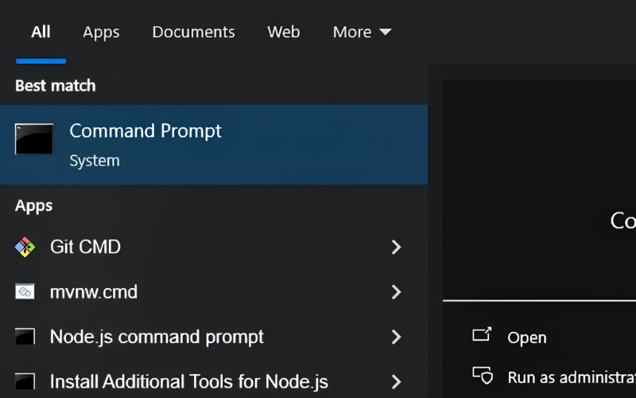Choose Open in the right pane
The image size is (636, 398).
point(527,338)
